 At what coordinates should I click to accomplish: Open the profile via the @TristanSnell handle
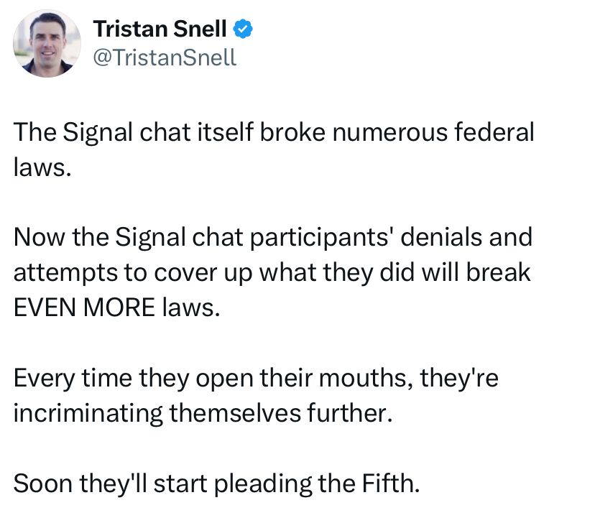coord(163,58)
